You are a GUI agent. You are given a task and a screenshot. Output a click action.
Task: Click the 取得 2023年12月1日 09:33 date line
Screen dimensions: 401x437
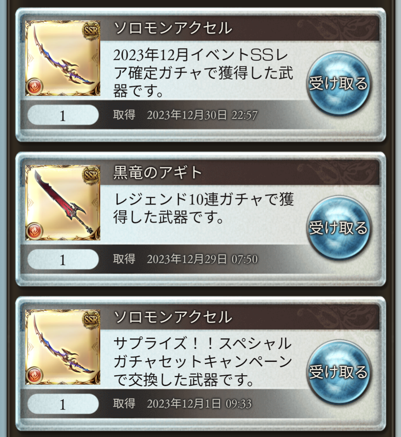coord(182,404)
